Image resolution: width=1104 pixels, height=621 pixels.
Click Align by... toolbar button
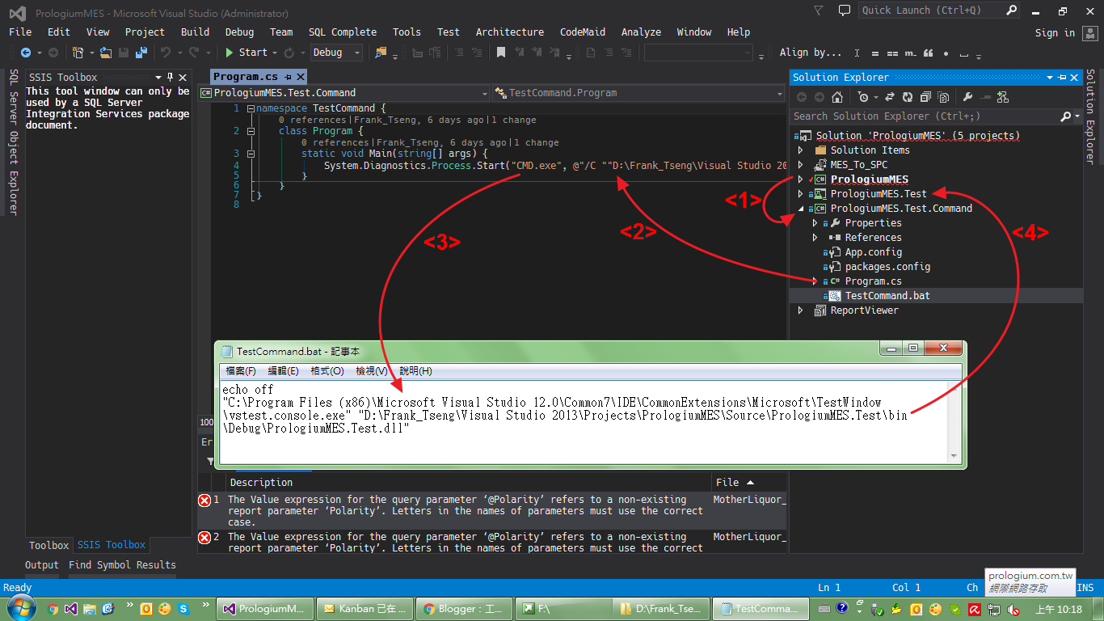click(811, 53)
